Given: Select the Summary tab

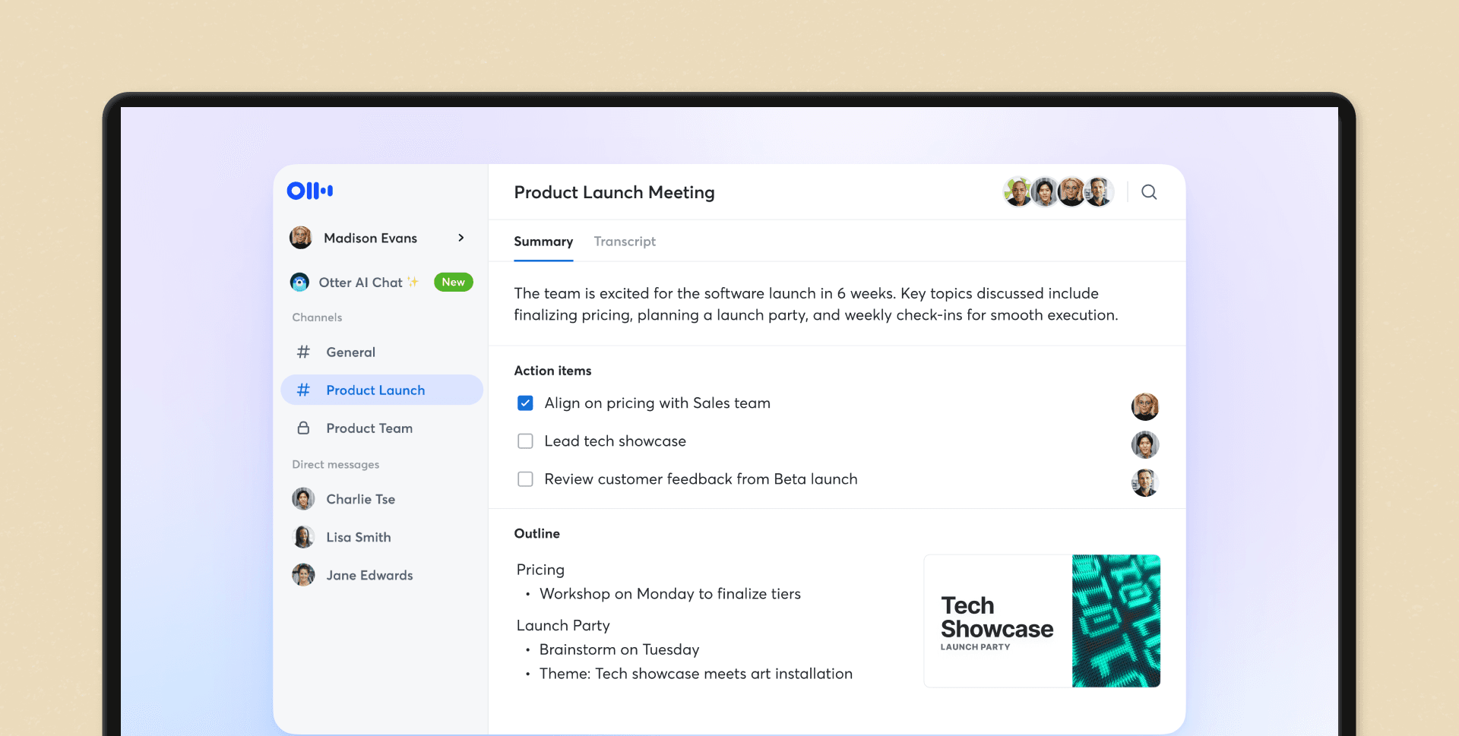Looking at the screenshot, I should (543, 242).
